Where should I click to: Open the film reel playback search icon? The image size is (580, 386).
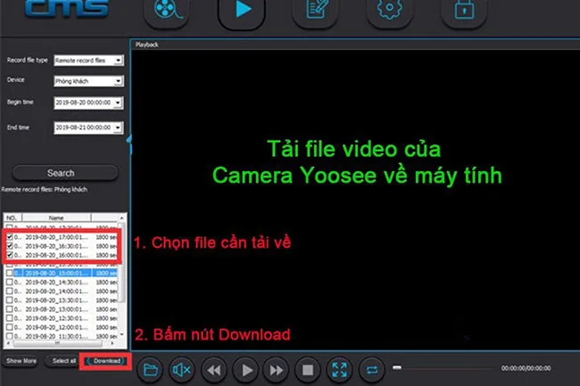tap(167, 9)
